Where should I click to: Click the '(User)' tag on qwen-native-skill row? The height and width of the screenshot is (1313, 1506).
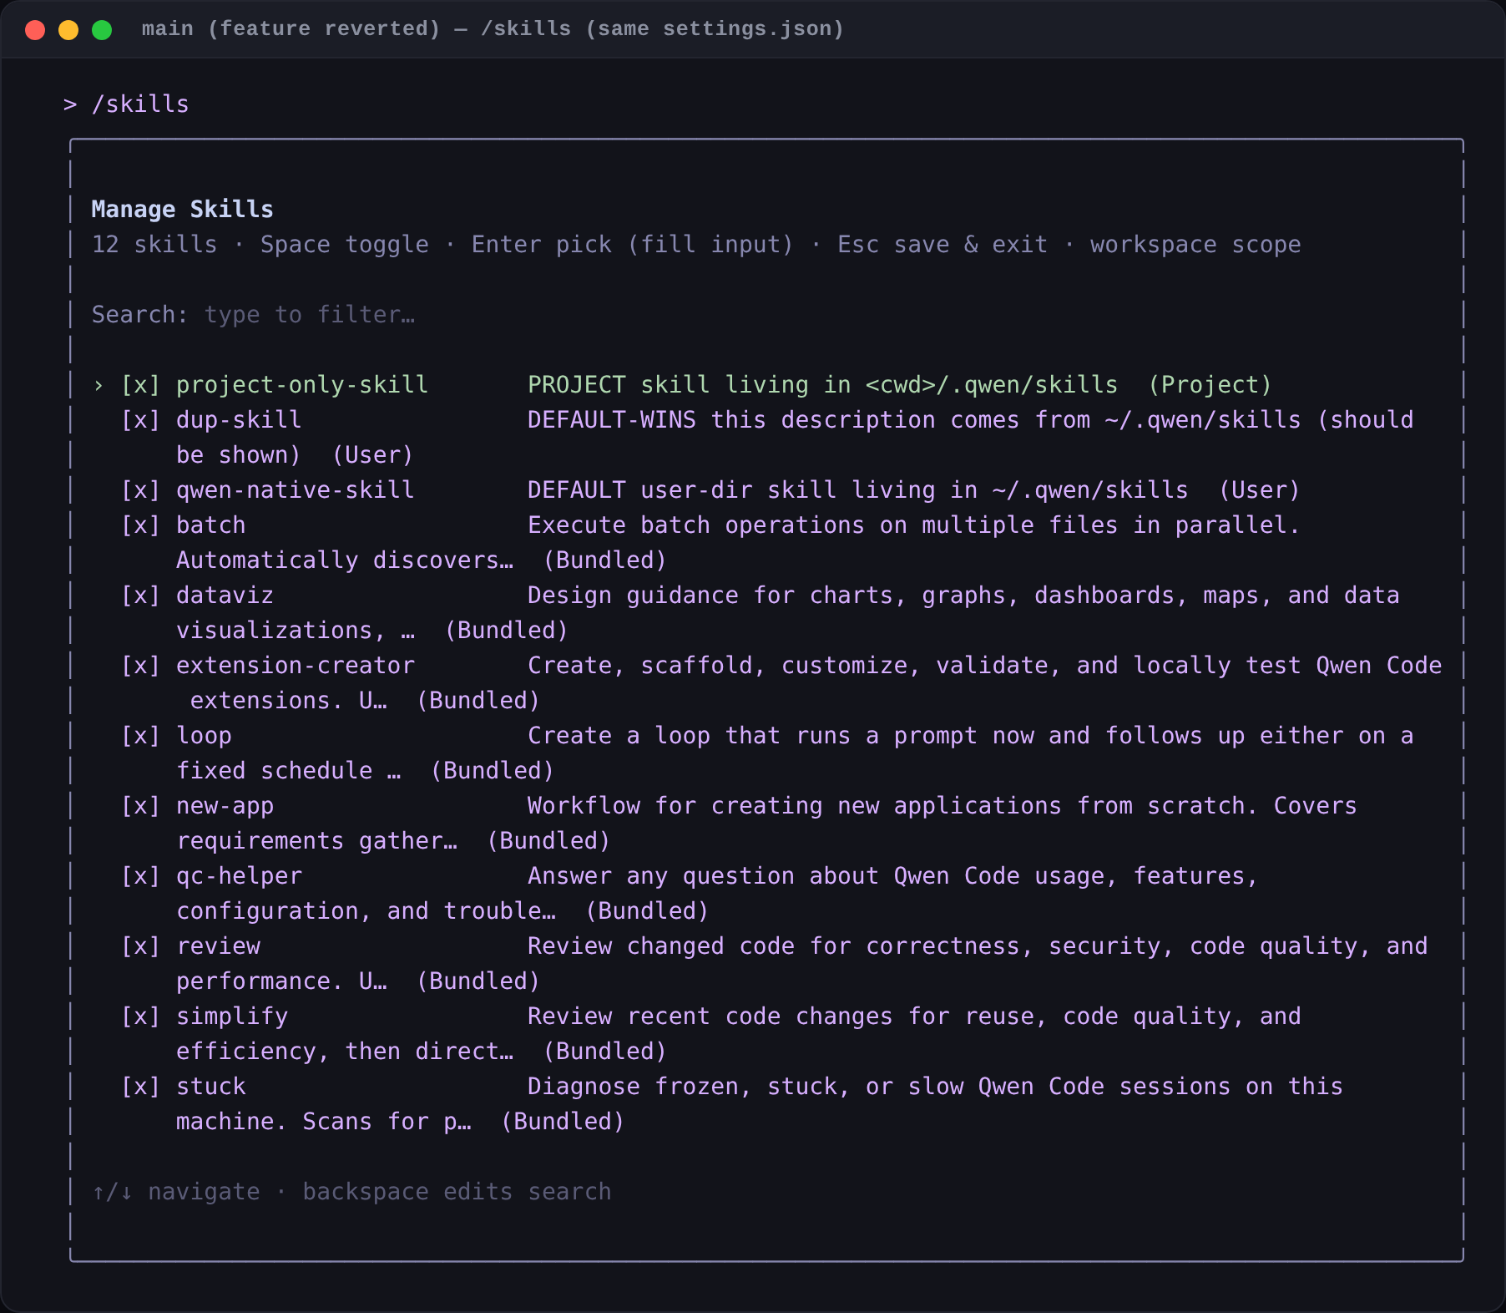click(x=1259, y=490)
